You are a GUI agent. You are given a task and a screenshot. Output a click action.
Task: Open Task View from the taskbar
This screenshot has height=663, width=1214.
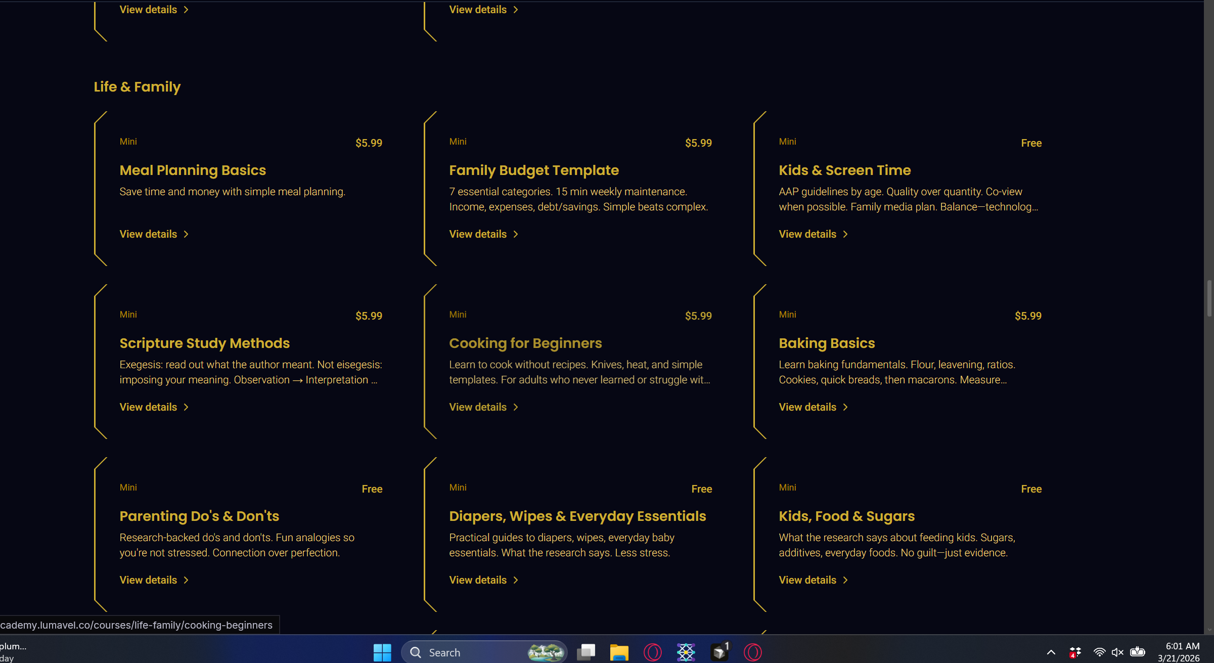tap(586, 652)
